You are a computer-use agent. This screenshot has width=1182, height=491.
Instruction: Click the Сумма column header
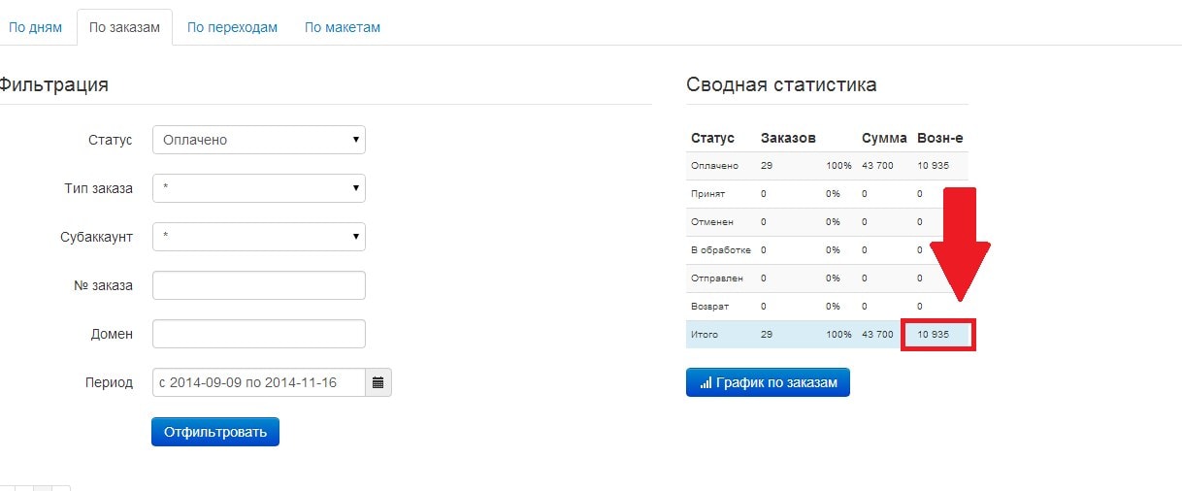pos(883,138)
